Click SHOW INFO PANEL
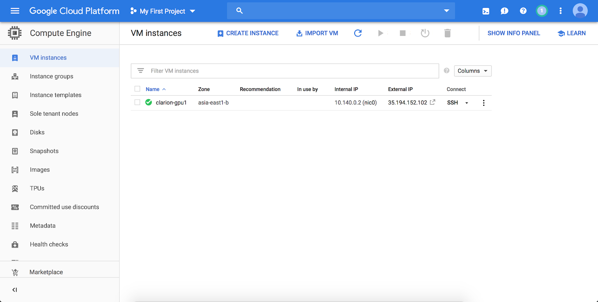The image size is (598, 302). tap(514, 33)
